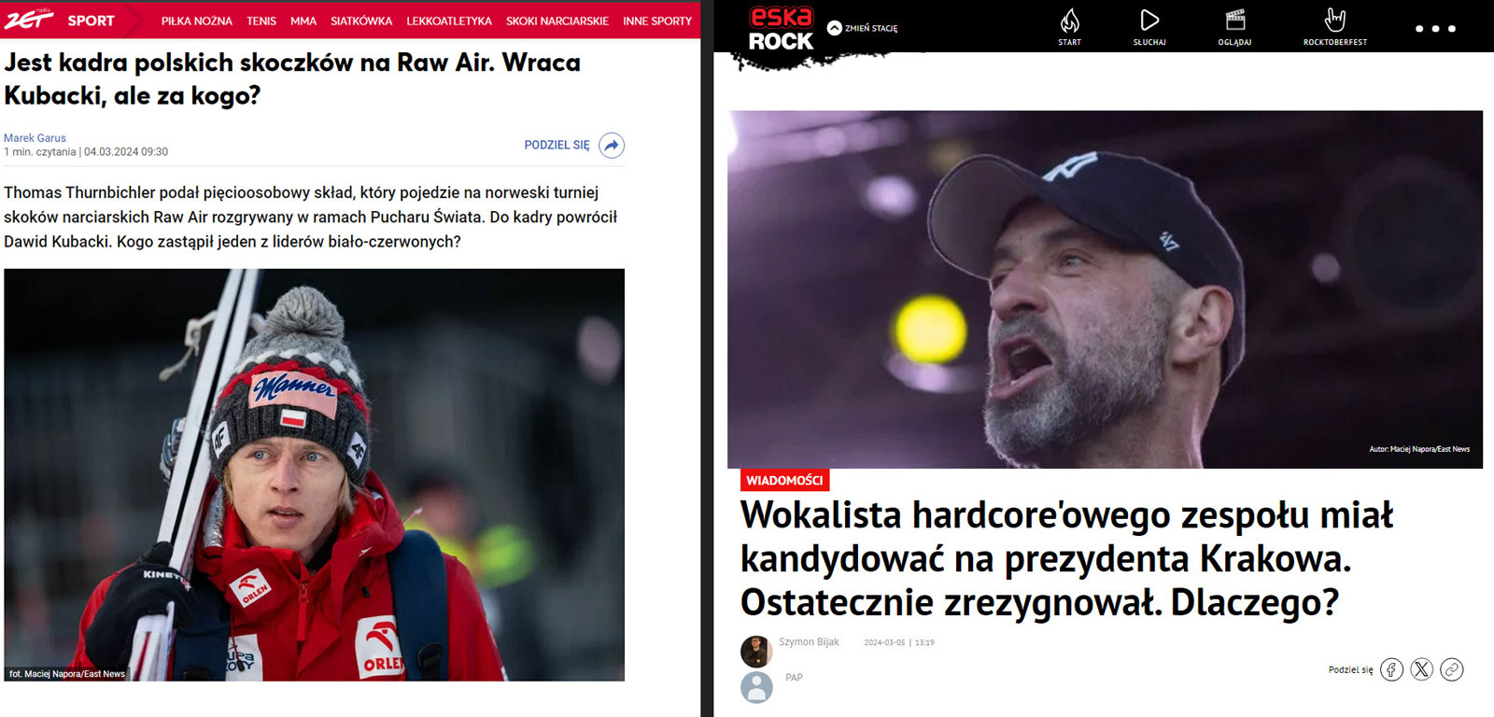Open the Piłka nożna menu item
Image resolution: width=1494 pixels, height=717 pixels.
pyautogui.click(x=196, y=21)
